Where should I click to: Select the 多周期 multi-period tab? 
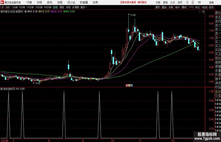tap(76, 7)
